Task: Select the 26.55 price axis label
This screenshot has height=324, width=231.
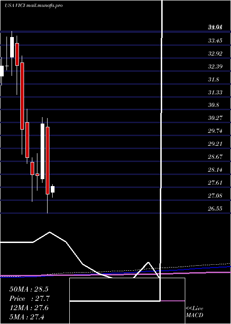Action: (x=215, y=209)
